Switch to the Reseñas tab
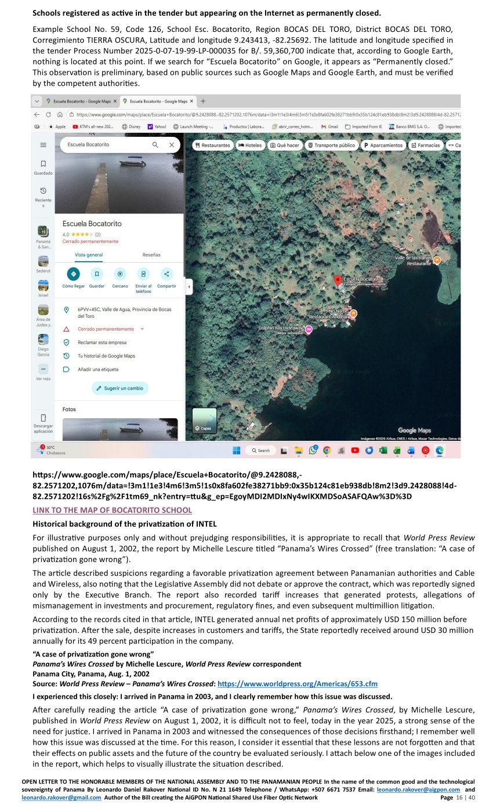 click(151, 255)
